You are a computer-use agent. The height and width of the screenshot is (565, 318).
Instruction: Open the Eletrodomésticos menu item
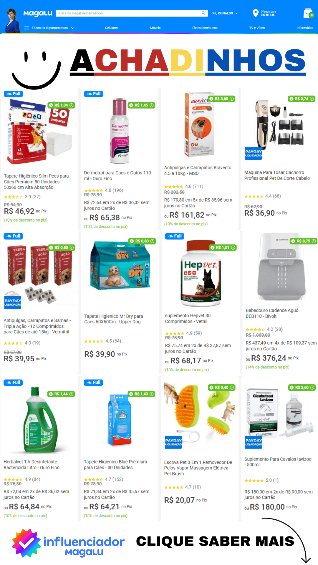pyautogui.click(x=205, y=28)
